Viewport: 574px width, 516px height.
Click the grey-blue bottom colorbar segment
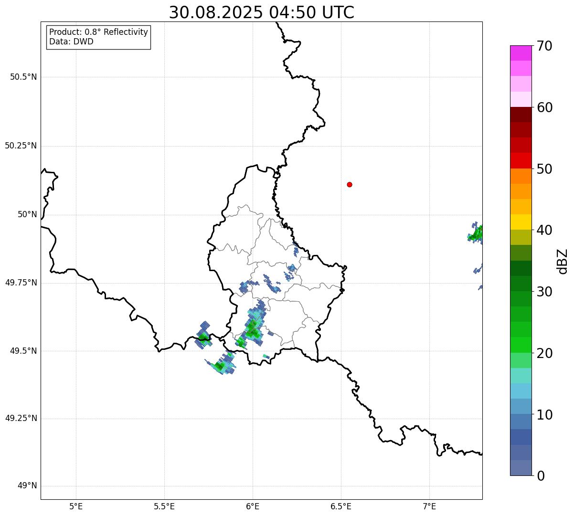point(521,468)
